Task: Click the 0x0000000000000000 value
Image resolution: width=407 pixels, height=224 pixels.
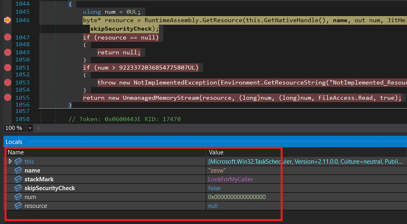Action: 237,197
